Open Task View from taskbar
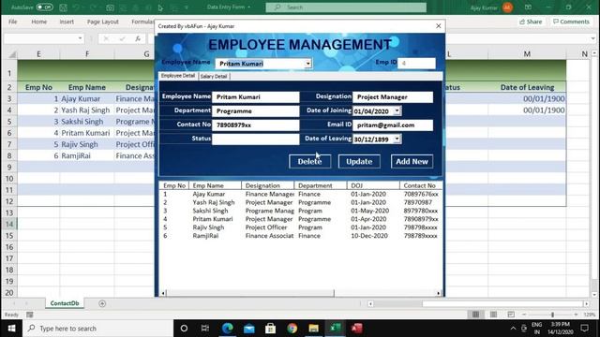 tap(205, 329)
